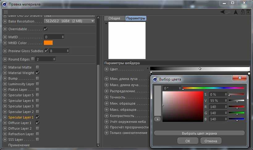Click the Выбрать цвет экрана button
Screen dimensions: 253x150
(x=199, y=133)
